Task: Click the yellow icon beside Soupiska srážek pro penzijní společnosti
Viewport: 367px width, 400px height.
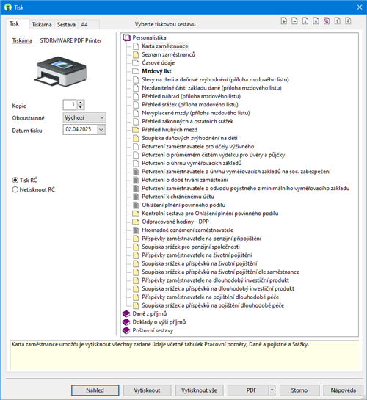Action: pyautogui.click(x=136, y=247)
